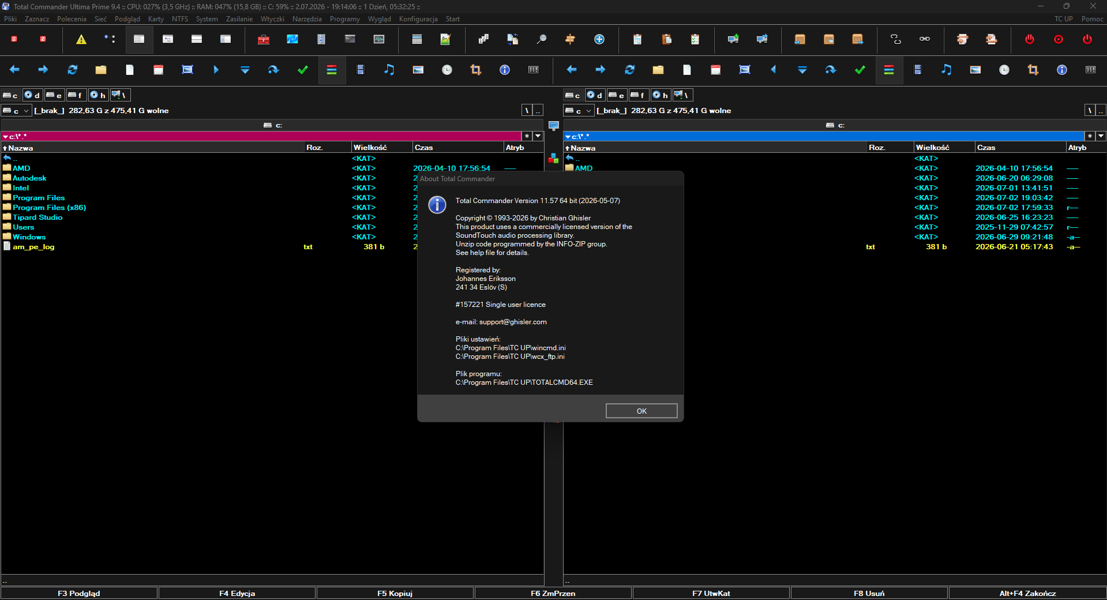Click the left panel blue forward arrow
The height and width of the screenshot is (600, 1107).
pyautogui.click(x=43, y=70)
